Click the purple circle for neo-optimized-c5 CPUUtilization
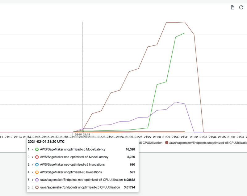 coord(37,180)
